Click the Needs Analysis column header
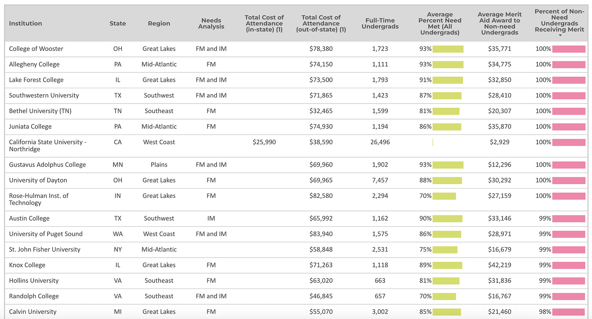 click(x=211, y=24)
